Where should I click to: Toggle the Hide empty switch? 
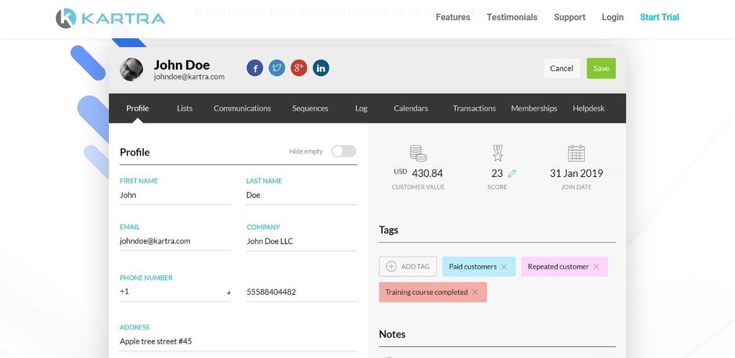click(x=344, y=151)
